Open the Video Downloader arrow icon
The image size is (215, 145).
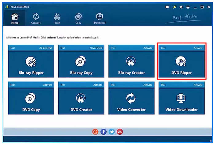181,98
